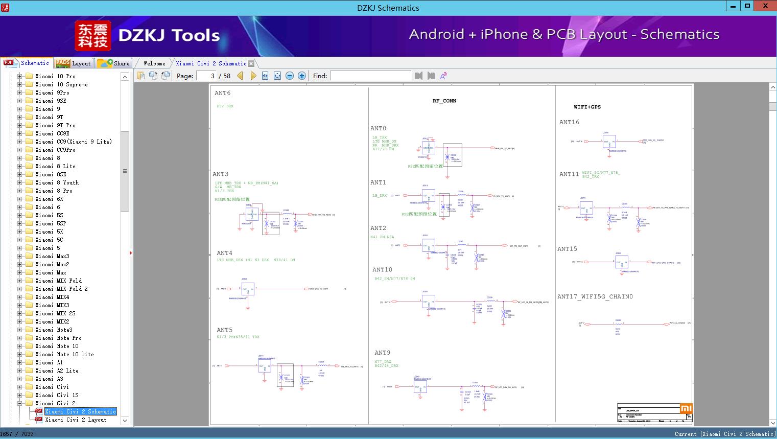The height and width of the screenshot is (439, 777).
Task: Go to the next page arrow
Action: (x=253, y=76)
